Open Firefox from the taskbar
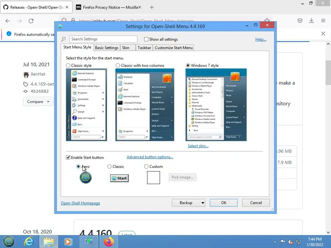331x248 pixels. click(x=109, y=242)
